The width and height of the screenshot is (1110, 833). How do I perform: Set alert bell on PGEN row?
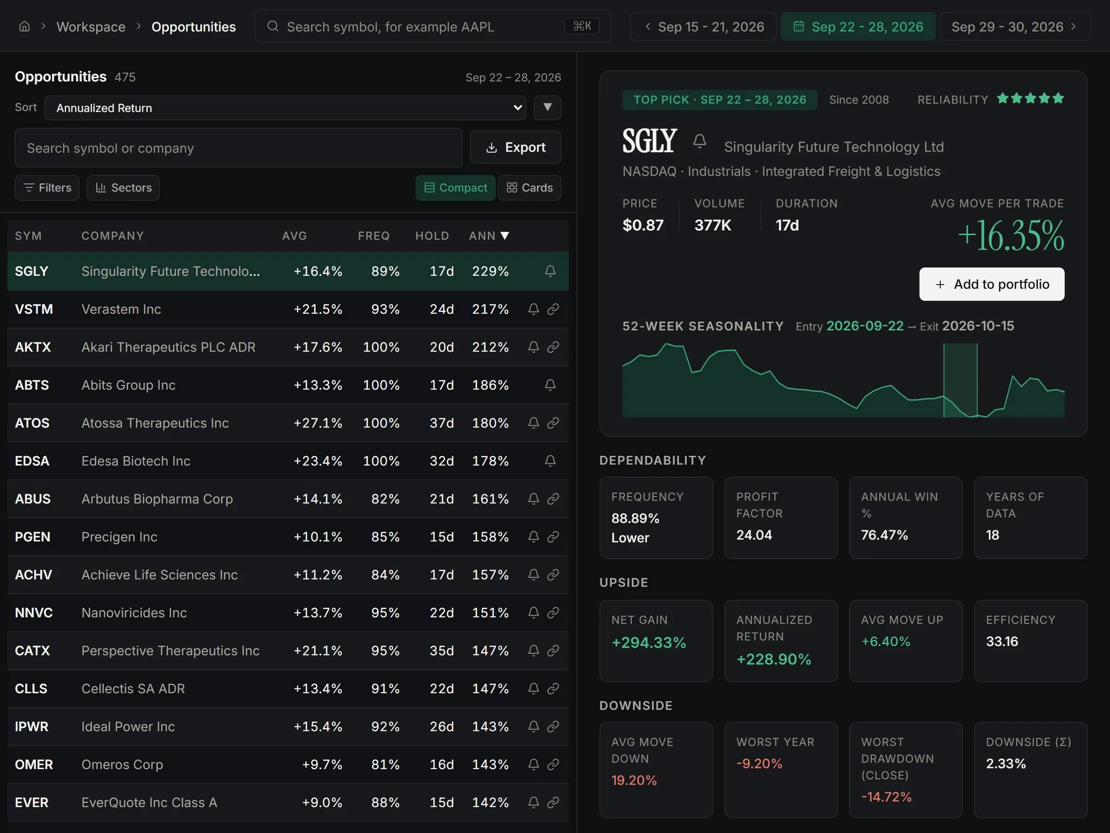533,537
